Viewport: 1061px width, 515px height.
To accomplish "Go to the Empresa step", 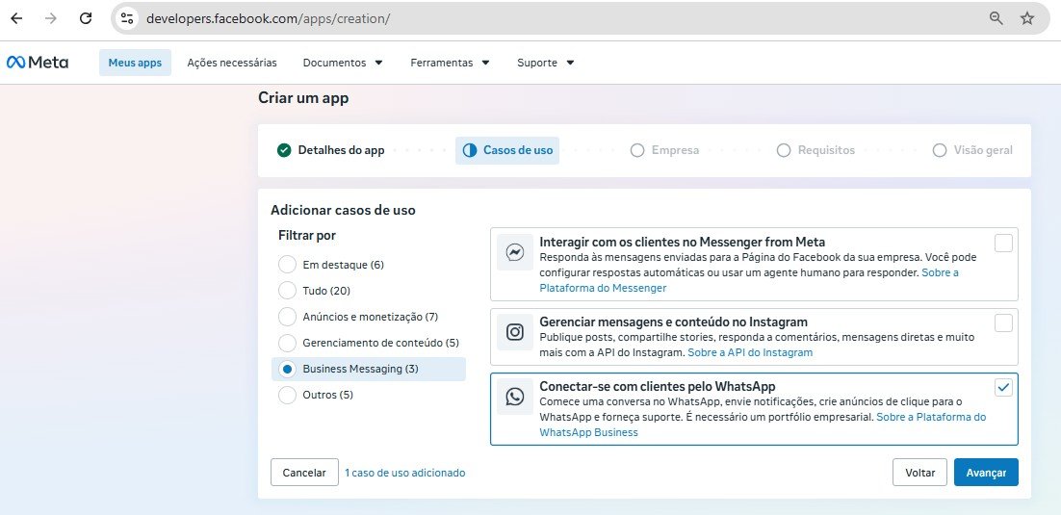I will click(x=664, y=150).
